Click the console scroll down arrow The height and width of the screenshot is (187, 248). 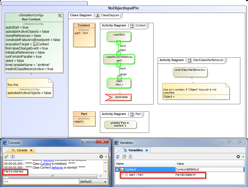click(105, 172)
